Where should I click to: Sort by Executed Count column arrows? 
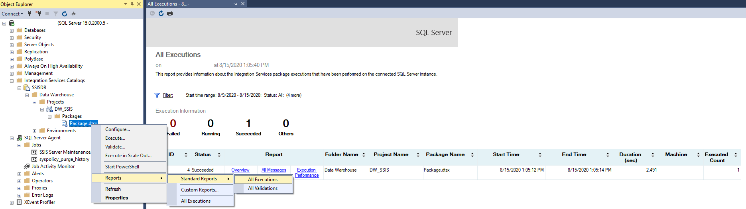(x=736, y=154)
